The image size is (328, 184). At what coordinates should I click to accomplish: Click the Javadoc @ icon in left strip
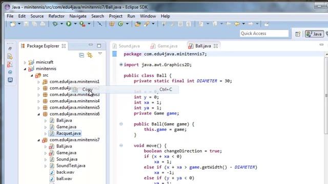pyautogui.click(x=10, y=72)
